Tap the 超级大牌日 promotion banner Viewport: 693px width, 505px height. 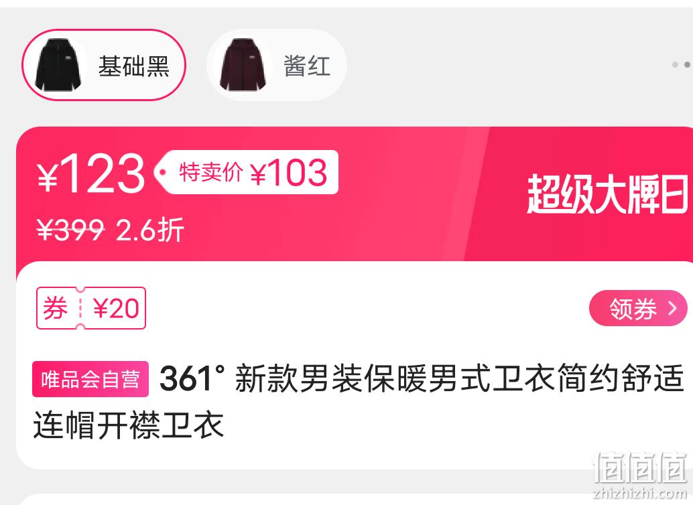coord(607,194)
